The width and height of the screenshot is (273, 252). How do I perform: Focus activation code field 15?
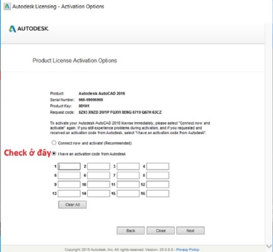128,194
